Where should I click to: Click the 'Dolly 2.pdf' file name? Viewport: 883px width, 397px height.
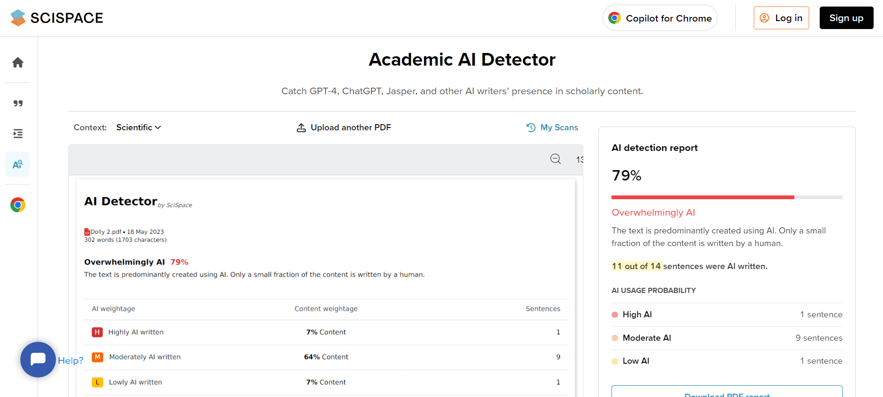point(106,232)
